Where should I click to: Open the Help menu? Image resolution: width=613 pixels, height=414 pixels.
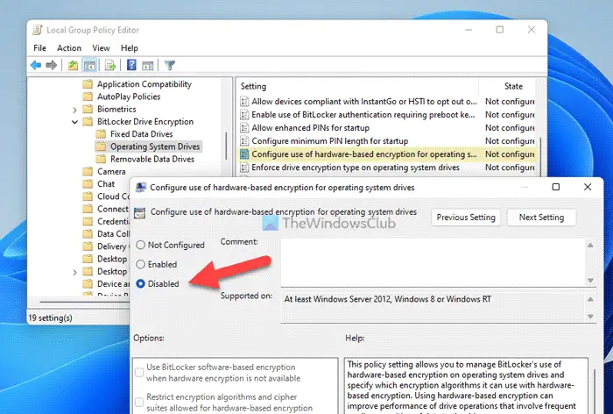(x=130, y=48)
